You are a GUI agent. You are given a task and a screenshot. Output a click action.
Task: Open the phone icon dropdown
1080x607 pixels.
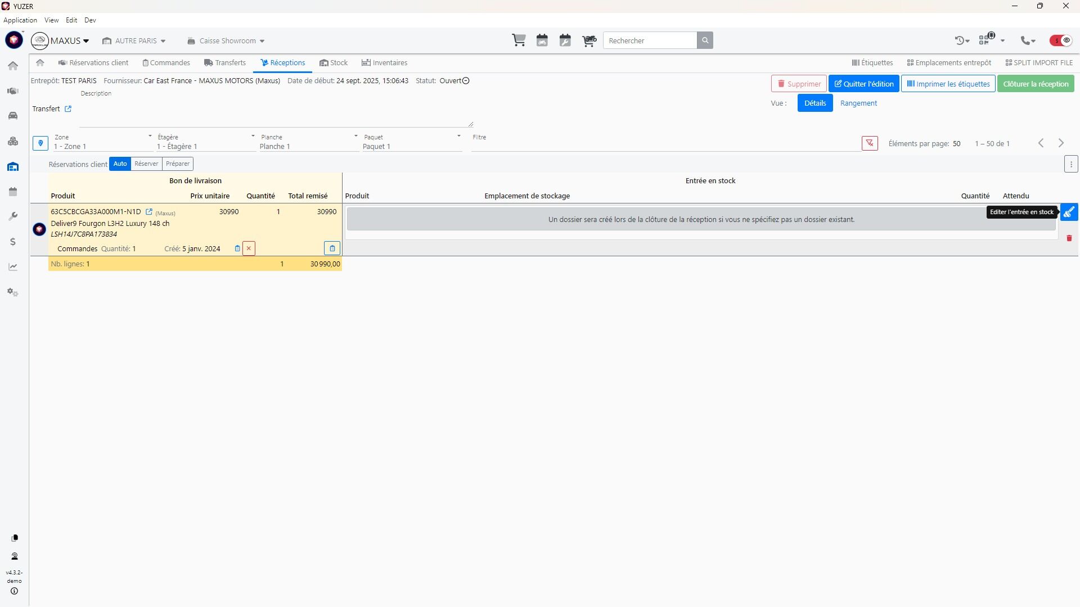coord(1028,40)
